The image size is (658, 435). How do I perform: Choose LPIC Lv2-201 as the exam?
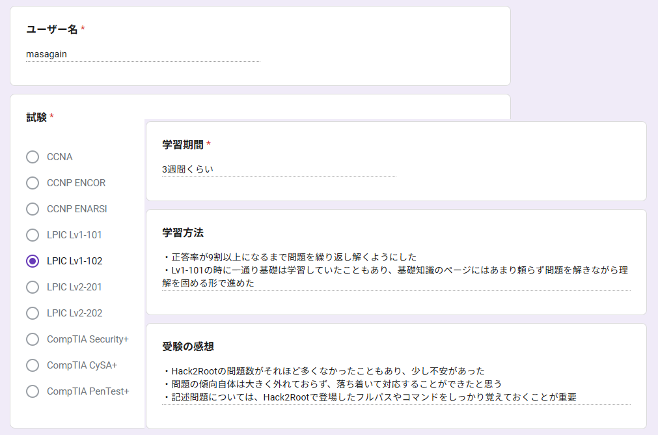click(33, 287)
